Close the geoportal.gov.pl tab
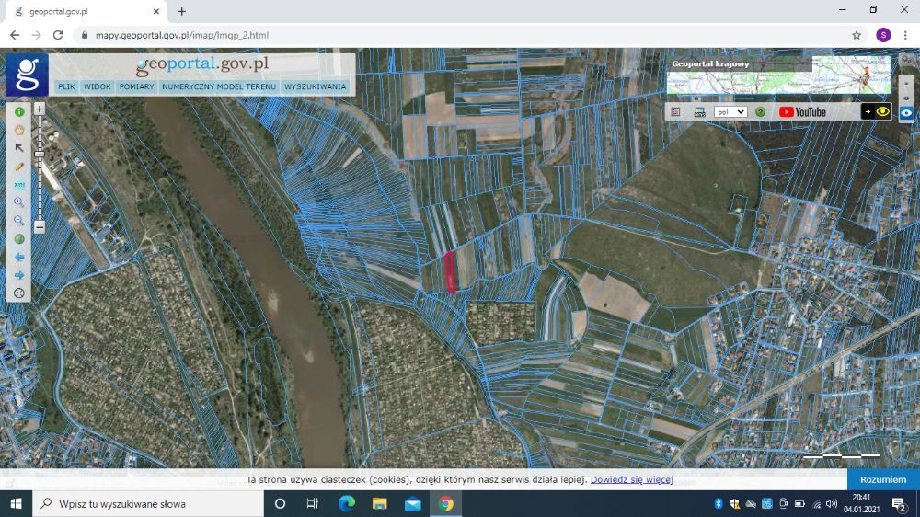The width and height of the screenshot is (920, 517). pyautogui.click(x=156, y=12)
